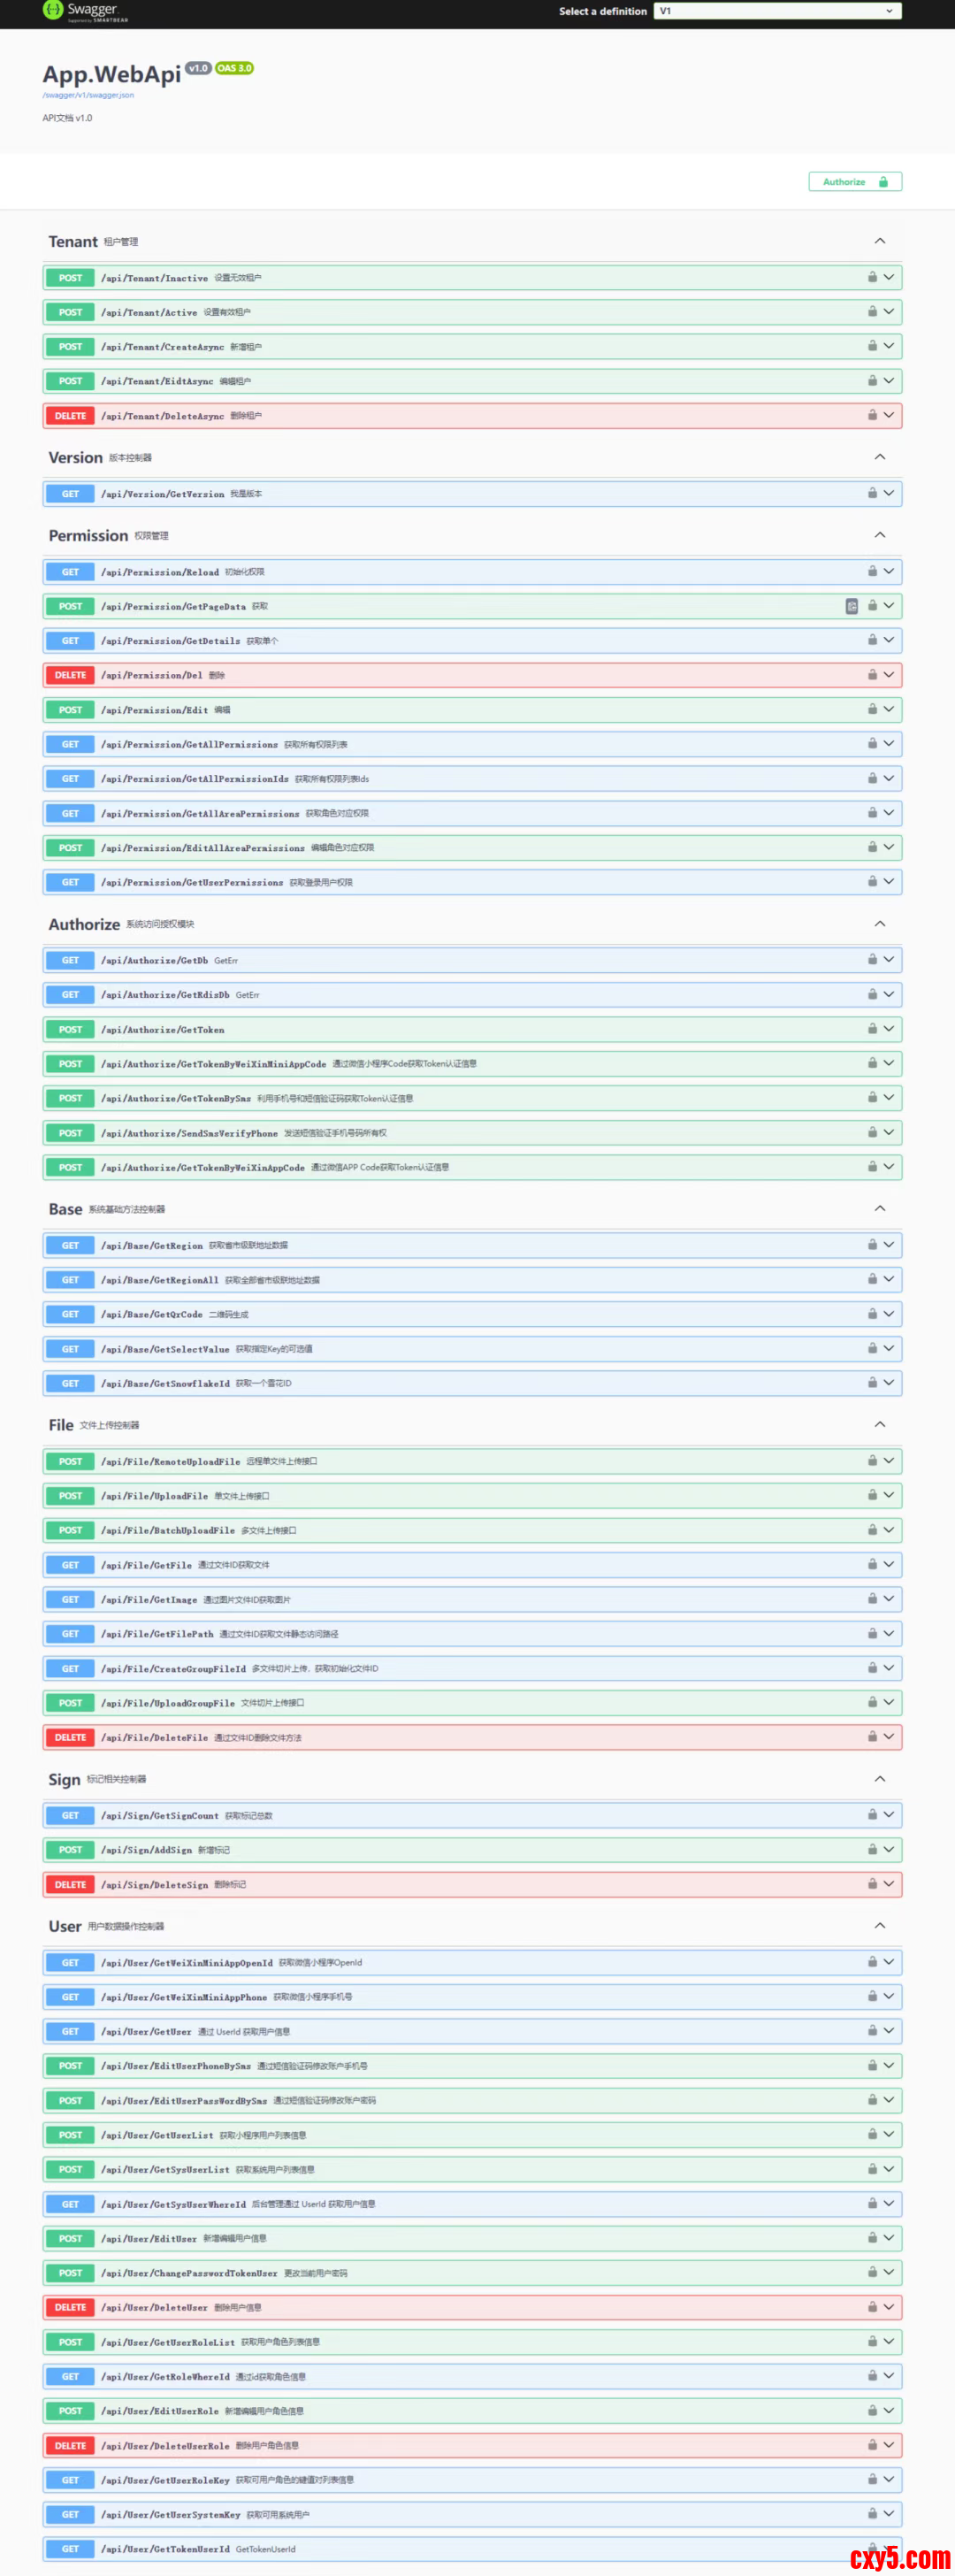
Task: Click lock icon on /api/Authorize/GetToken row
Action: (872, 1029)
